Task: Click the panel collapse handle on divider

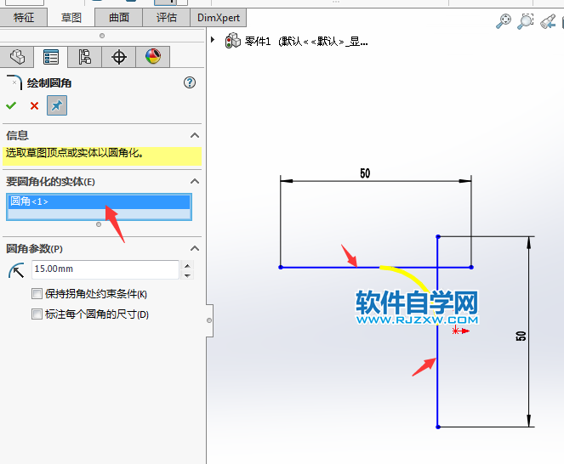Action: 209,320
